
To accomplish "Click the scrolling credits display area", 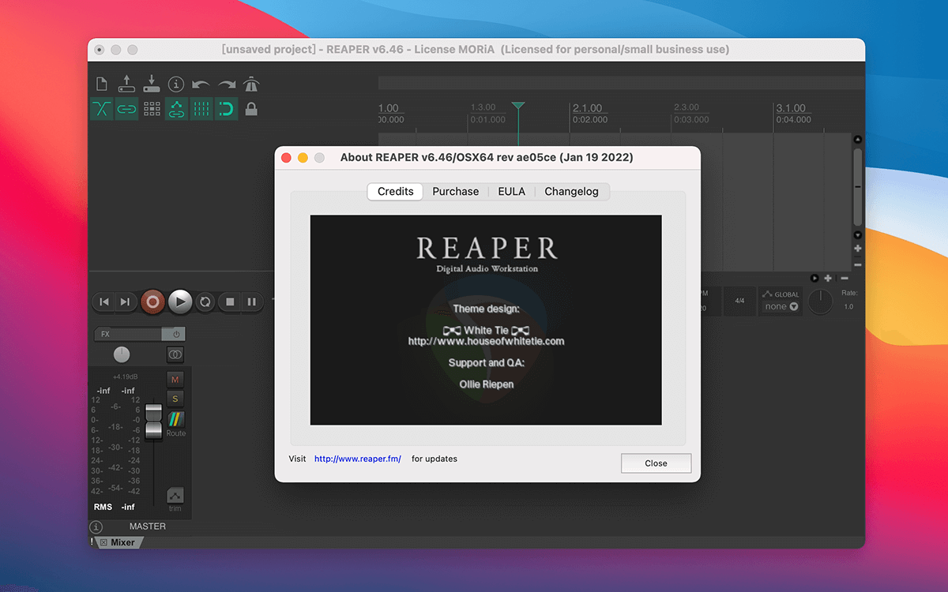I will coord(486,320).
